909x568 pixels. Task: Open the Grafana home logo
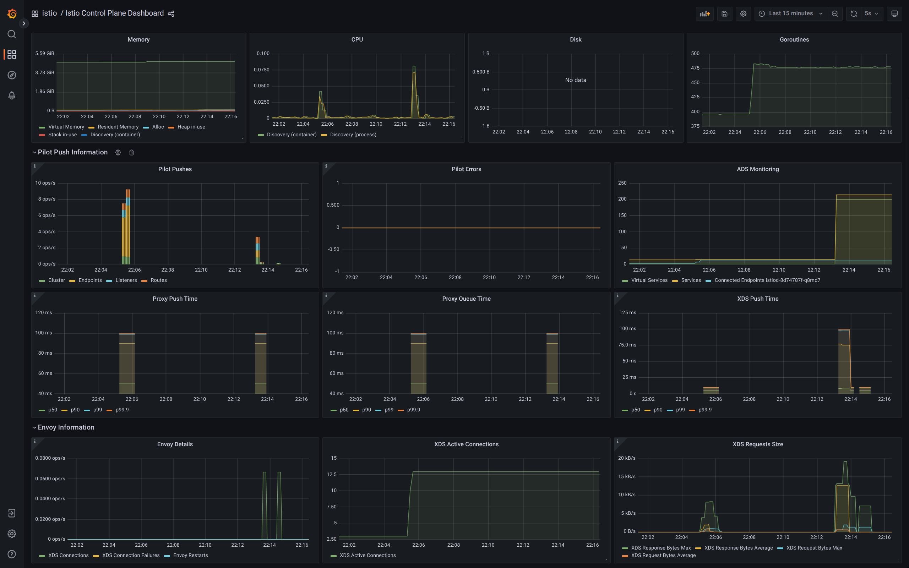[x=12, y=13]
